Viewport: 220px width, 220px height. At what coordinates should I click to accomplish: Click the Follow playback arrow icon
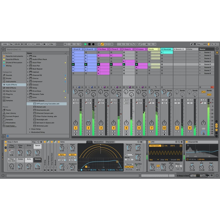click(65, 44)
